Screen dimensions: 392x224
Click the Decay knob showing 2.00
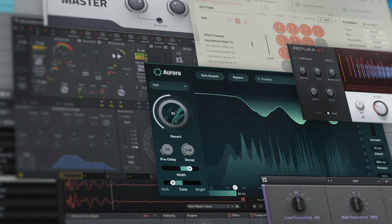188,150
